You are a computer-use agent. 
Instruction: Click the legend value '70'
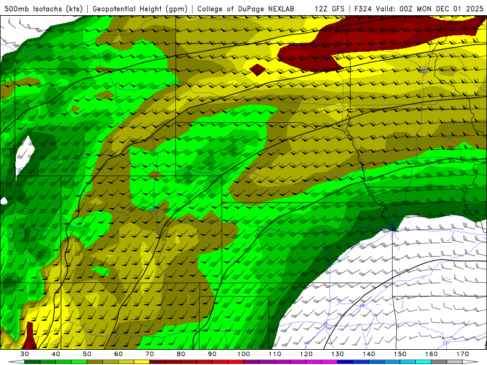tap(150, 354)
